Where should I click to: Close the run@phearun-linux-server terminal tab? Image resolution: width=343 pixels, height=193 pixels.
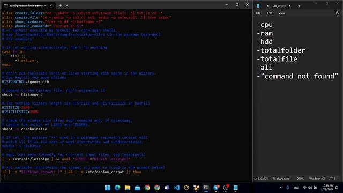click(51, 5)
